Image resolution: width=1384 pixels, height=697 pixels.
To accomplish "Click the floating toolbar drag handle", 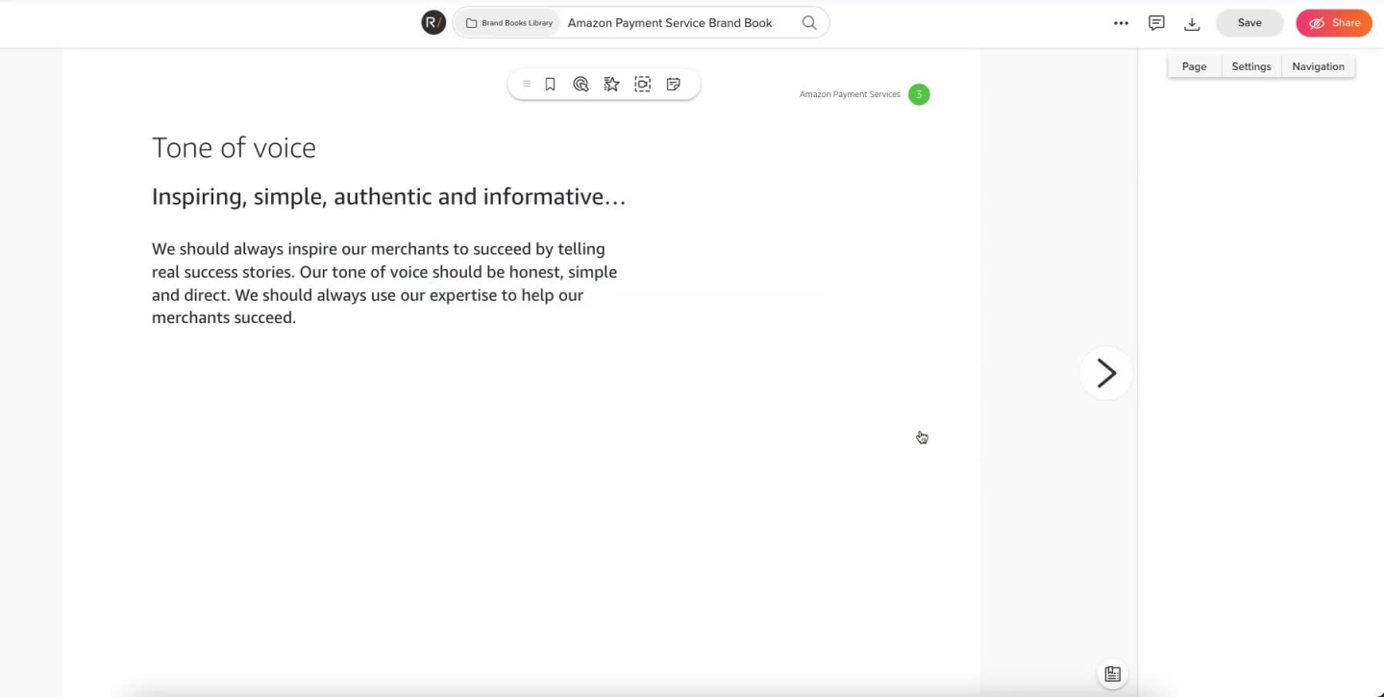I will point(526,85).
